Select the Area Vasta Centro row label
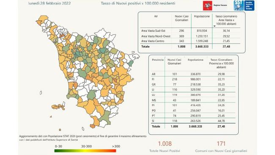Screen dimensions: 275x155 point(153,41)
